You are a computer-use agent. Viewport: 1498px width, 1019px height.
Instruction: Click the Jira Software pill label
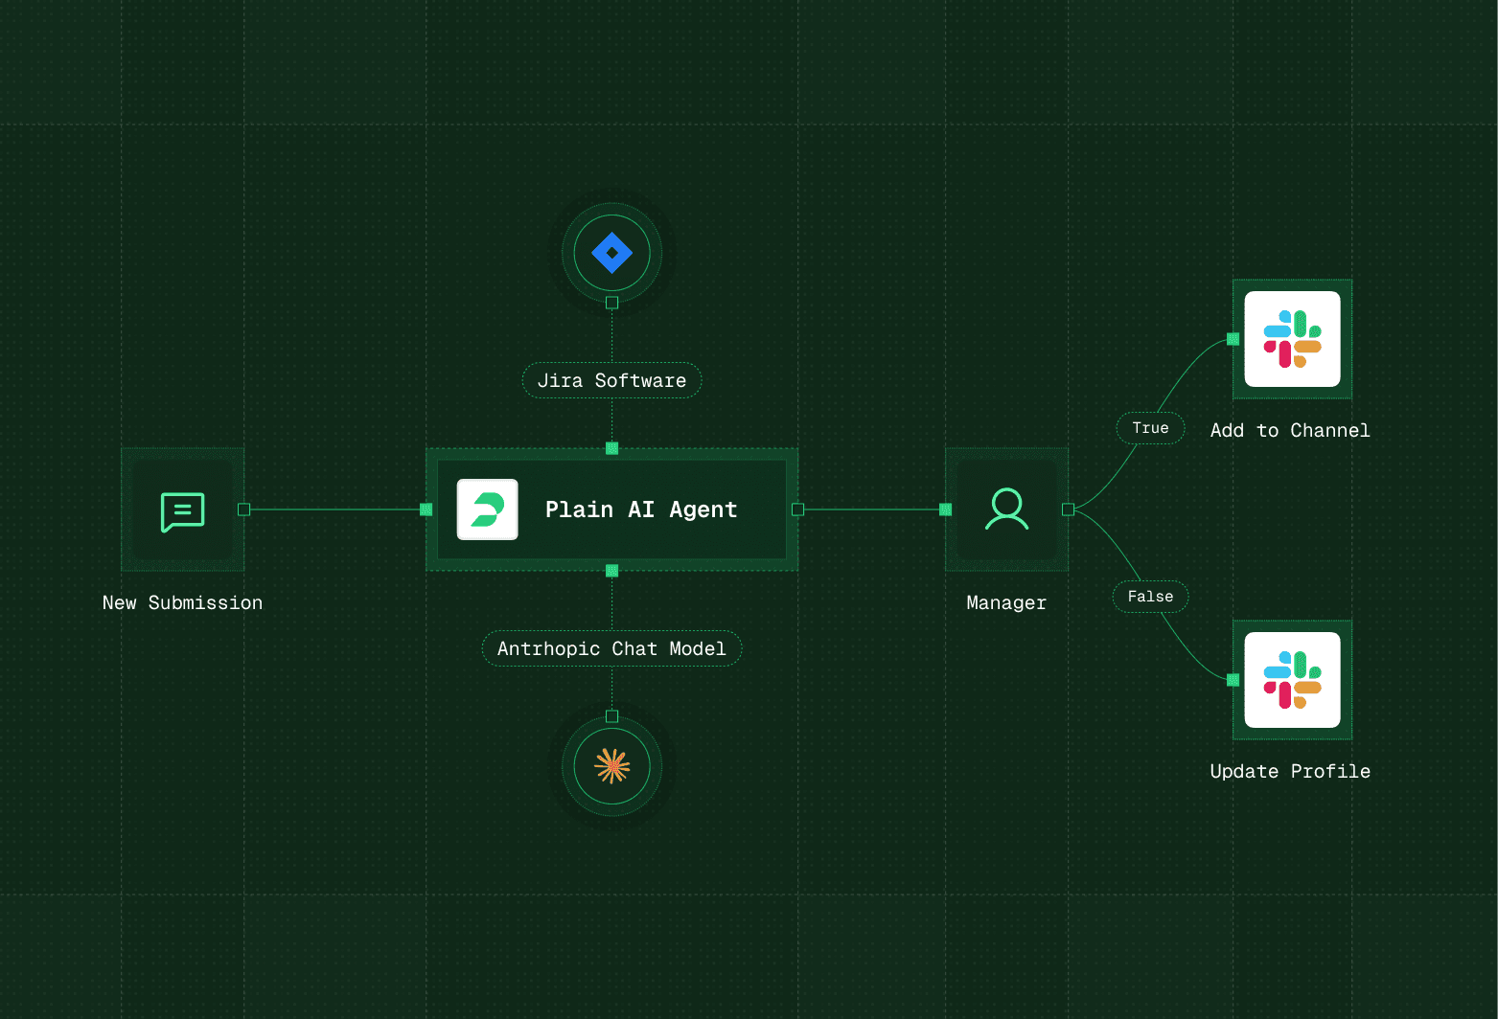pos(611,380)
